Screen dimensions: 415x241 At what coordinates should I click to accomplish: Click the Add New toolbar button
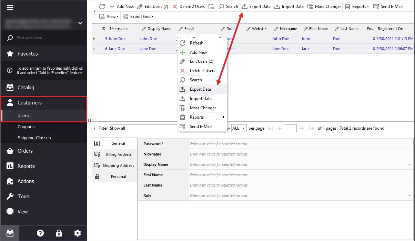tap(121, 6)
